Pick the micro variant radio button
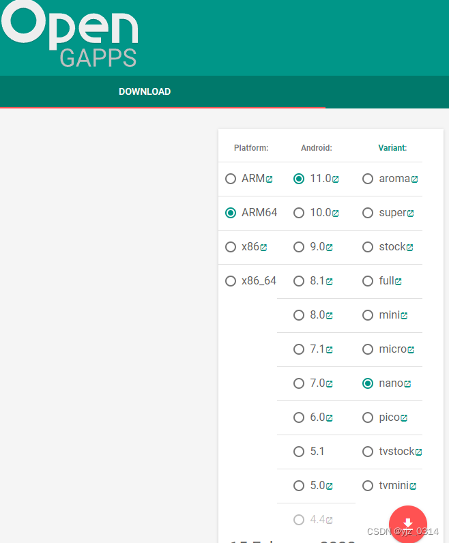Image resolution: width=449 pixels, height=543 pixels. coord(368,349)
